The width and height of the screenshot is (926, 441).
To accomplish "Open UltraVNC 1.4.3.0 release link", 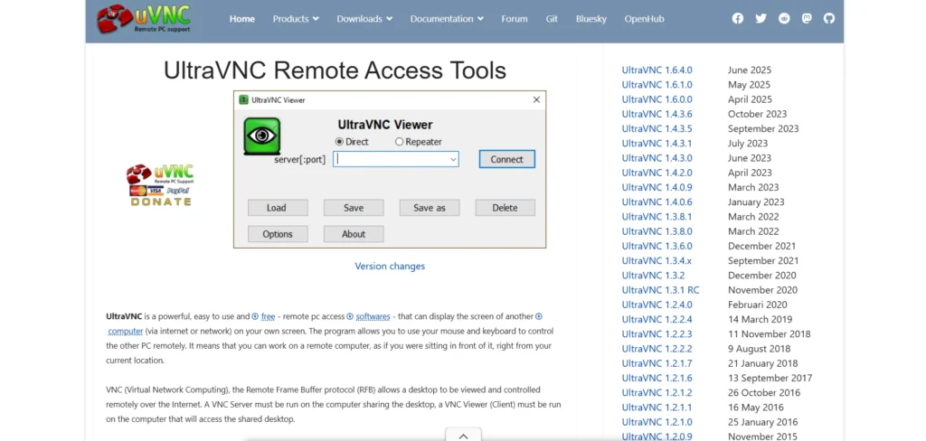I will click(657, 158).
